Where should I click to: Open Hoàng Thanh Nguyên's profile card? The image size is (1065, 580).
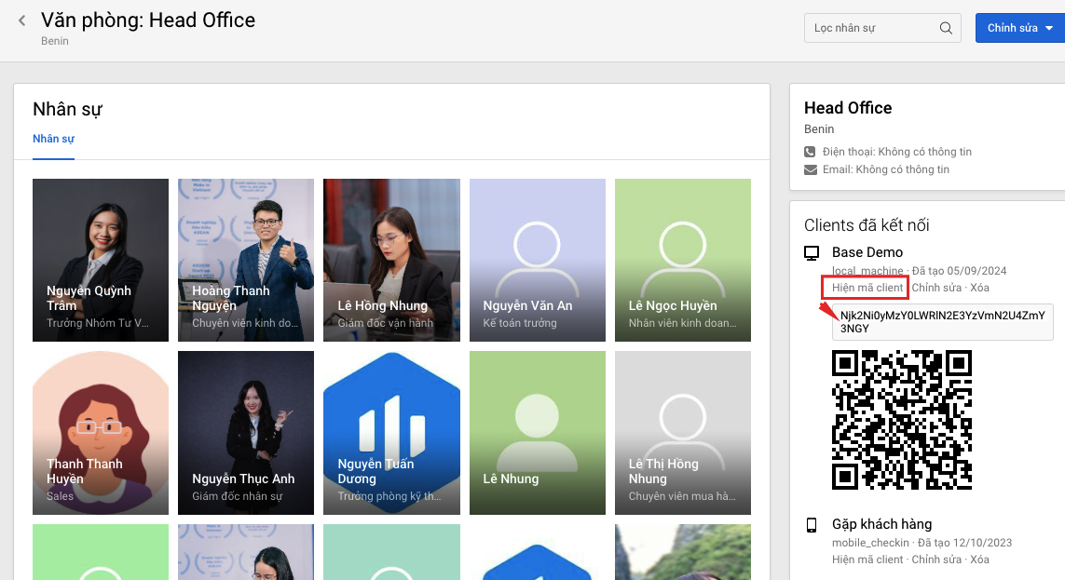[x=246, y=260]
